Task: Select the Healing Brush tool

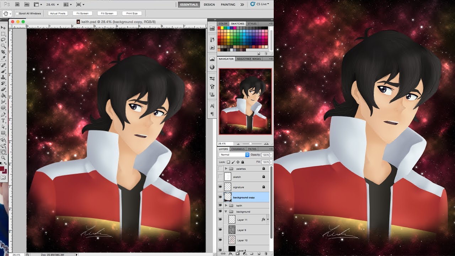Action: [x=3, y=65]
